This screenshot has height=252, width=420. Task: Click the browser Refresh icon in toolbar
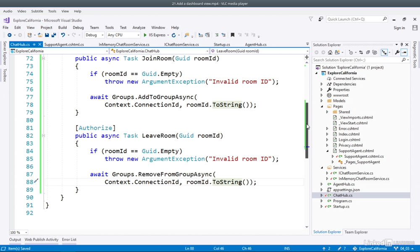[173, 35]
